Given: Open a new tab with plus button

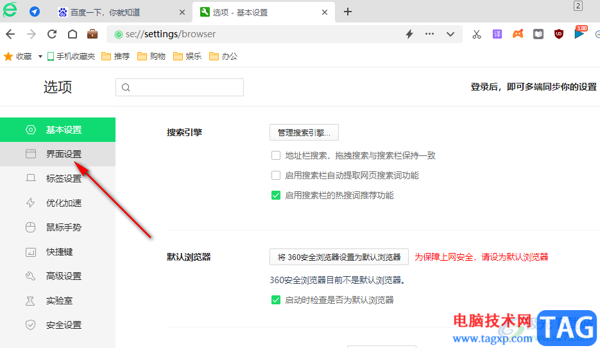Looking at the screenshot, I should (x=347, y=12).
